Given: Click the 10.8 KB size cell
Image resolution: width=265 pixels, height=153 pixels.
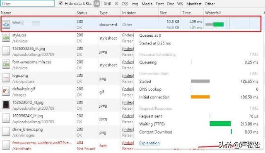Looking at the screenshot, I should click(x=173, y=21).
